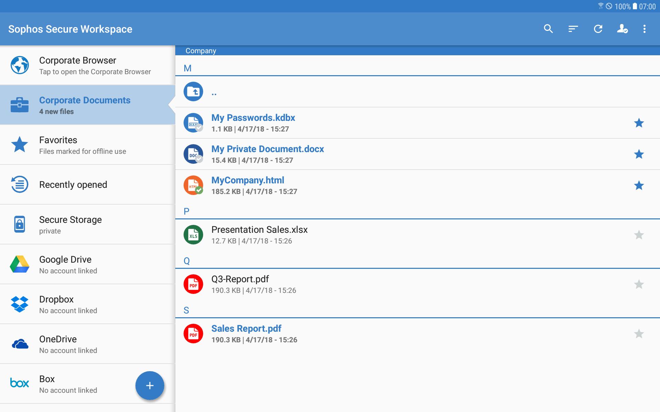The width and height of the screenshot is (660, 412).
Task: Open MyCompany.html file
Action: tap(418, 185)
